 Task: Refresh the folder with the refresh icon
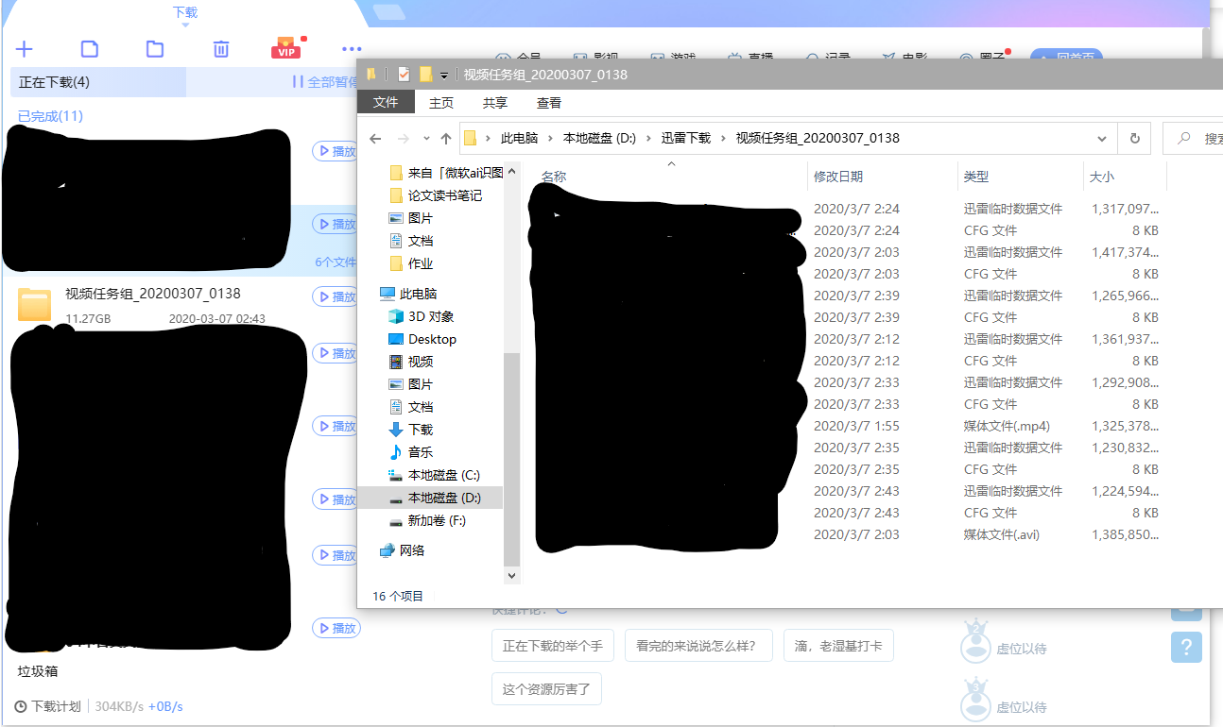(1133, 138)
